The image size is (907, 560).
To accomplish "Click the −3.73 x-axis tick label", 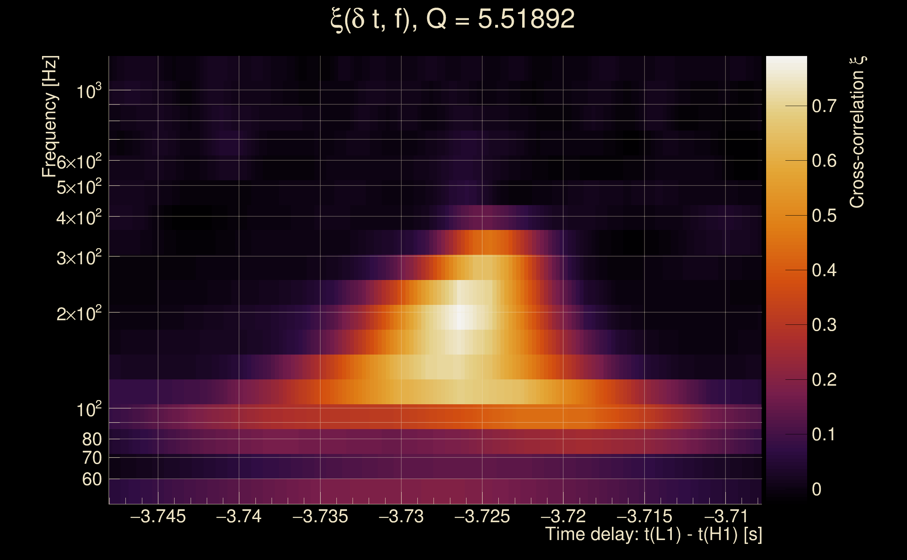I will [x=401, y=517].
